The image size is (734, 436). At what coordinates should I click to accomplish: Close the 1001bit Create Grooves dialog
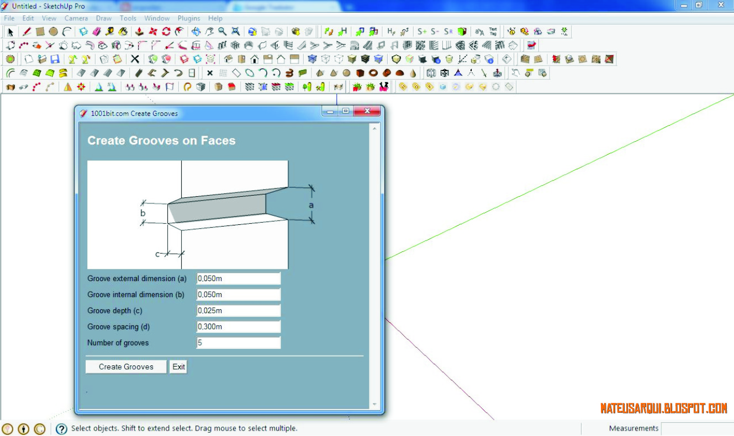coord(366,111)
